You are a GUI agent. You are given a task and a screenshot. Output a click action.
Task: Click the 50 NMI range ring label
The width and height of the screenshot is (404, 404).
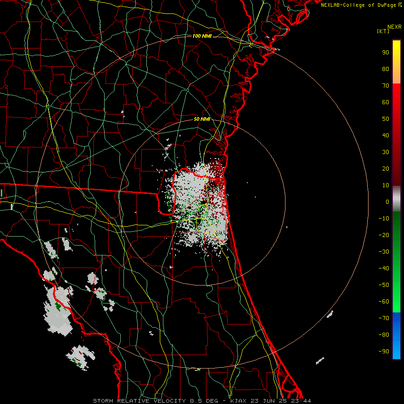tap(202, 119)
